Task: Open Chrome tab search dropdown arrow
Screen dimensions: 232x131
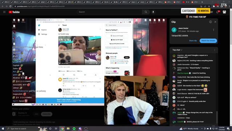Action: click(x=212, y=2)
